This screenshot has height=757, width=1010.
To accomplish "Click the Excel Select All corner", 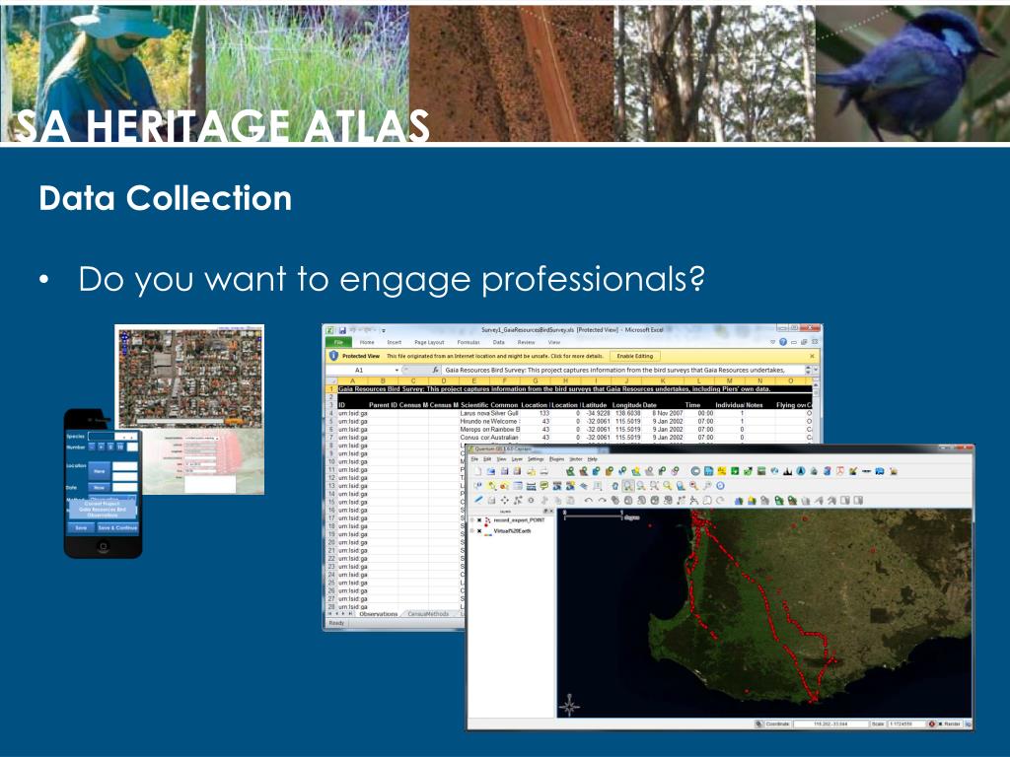I will pyautogui.click(x=330, y=380).
